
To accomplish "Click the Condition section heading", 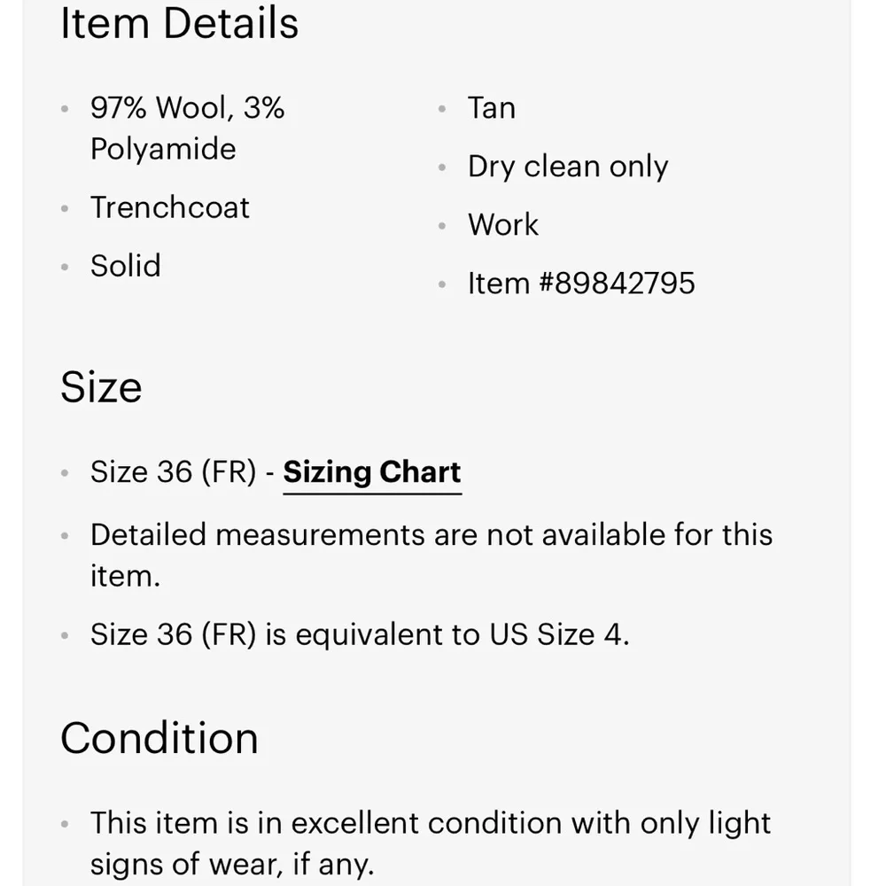I will [159, 738].
